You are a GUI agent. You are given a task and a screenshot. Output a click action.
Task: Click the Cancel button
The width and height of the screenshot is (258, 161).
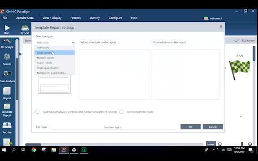point(213,127)
